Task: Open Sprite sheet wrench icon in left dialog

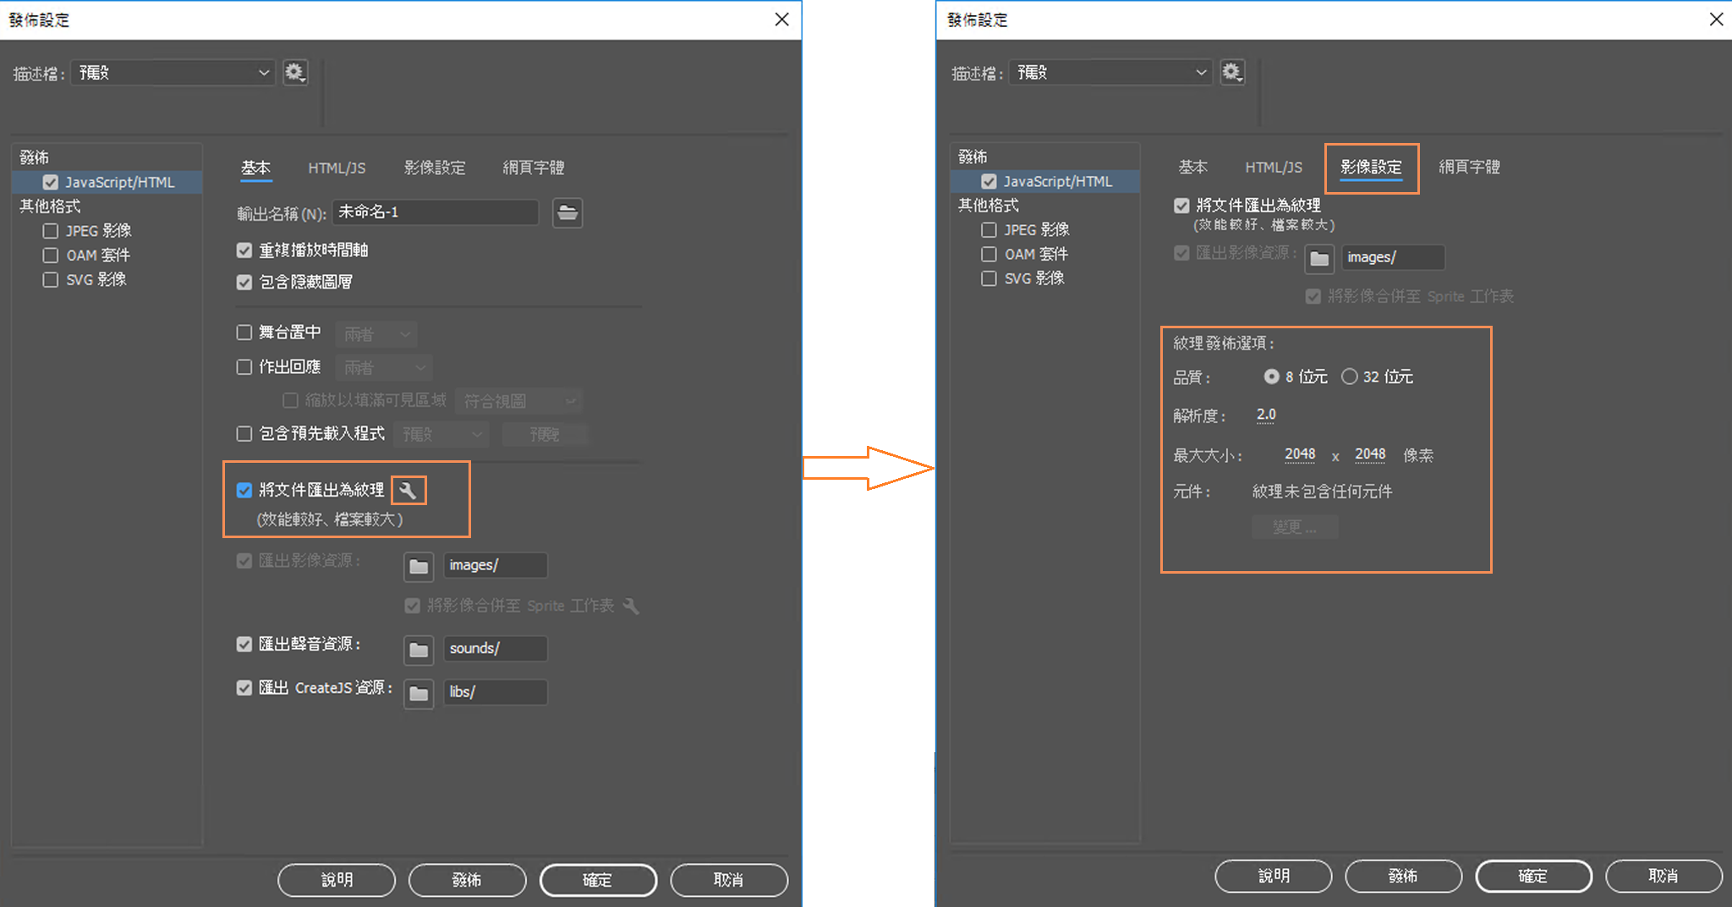Action: 631,606
